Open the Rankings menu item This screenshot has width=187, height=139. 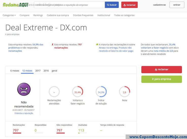pos(38,15)
